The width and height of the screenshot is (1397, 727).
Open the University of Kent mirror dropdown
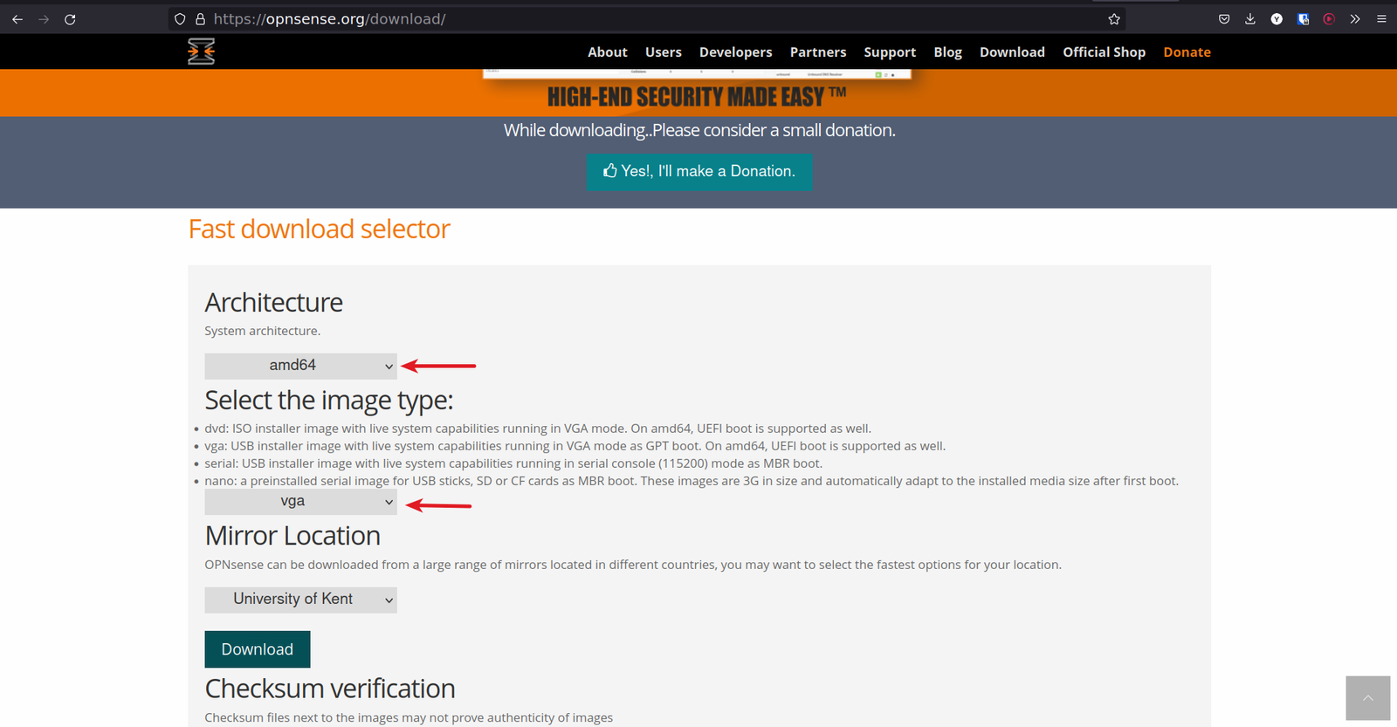click(x=300, y=600)
